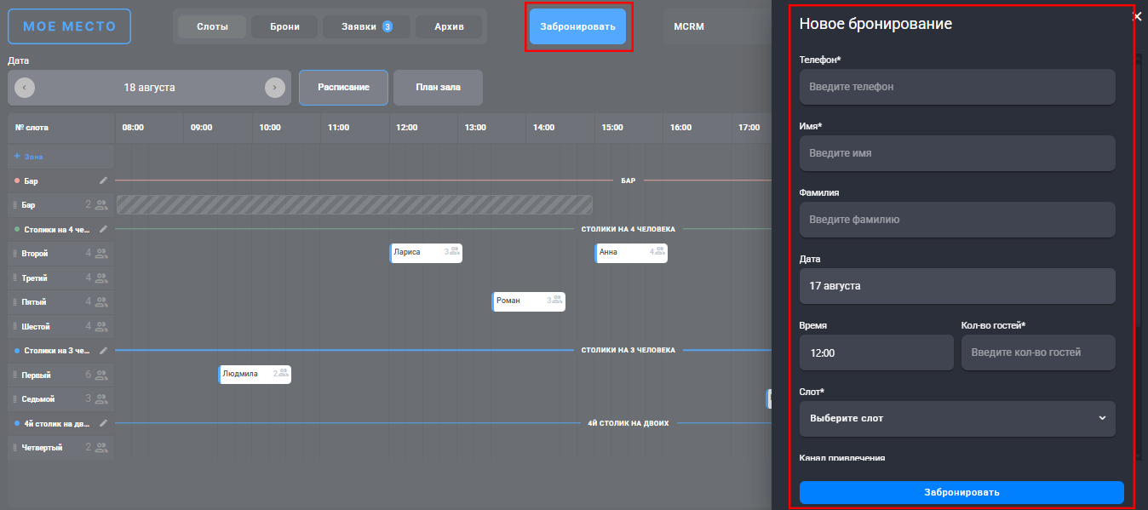The width and height of the screenshot is (1148, 510).
Task: Open Анна booking card
Action: tap(631, 252)
